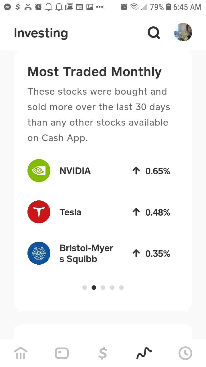The image size is (206, 367).
Task: Go to the Banking tab icon
Action: (x=21, y=353)
